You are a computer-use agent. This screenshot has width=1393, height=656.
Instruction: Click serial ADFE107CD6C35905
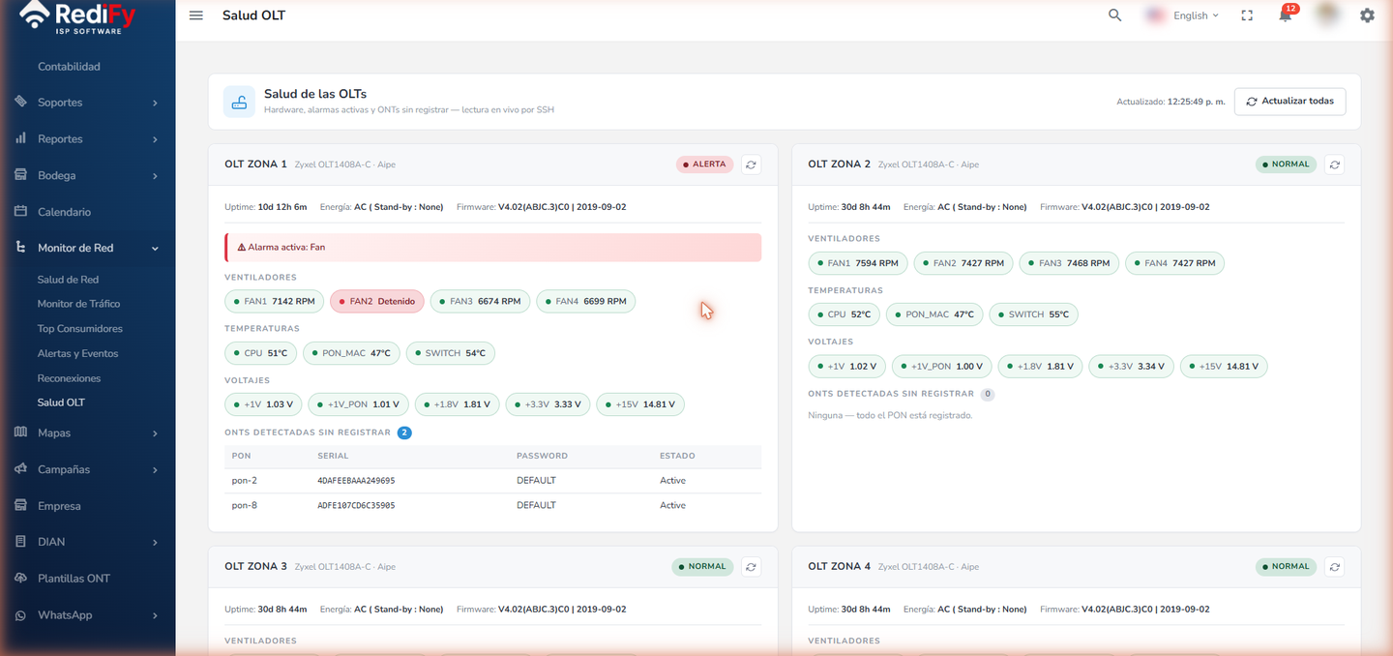pos(356,506)
